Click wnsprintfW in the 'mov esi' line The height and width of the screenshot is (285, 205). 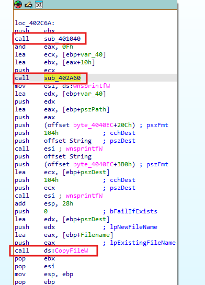(x=92, y=86)
